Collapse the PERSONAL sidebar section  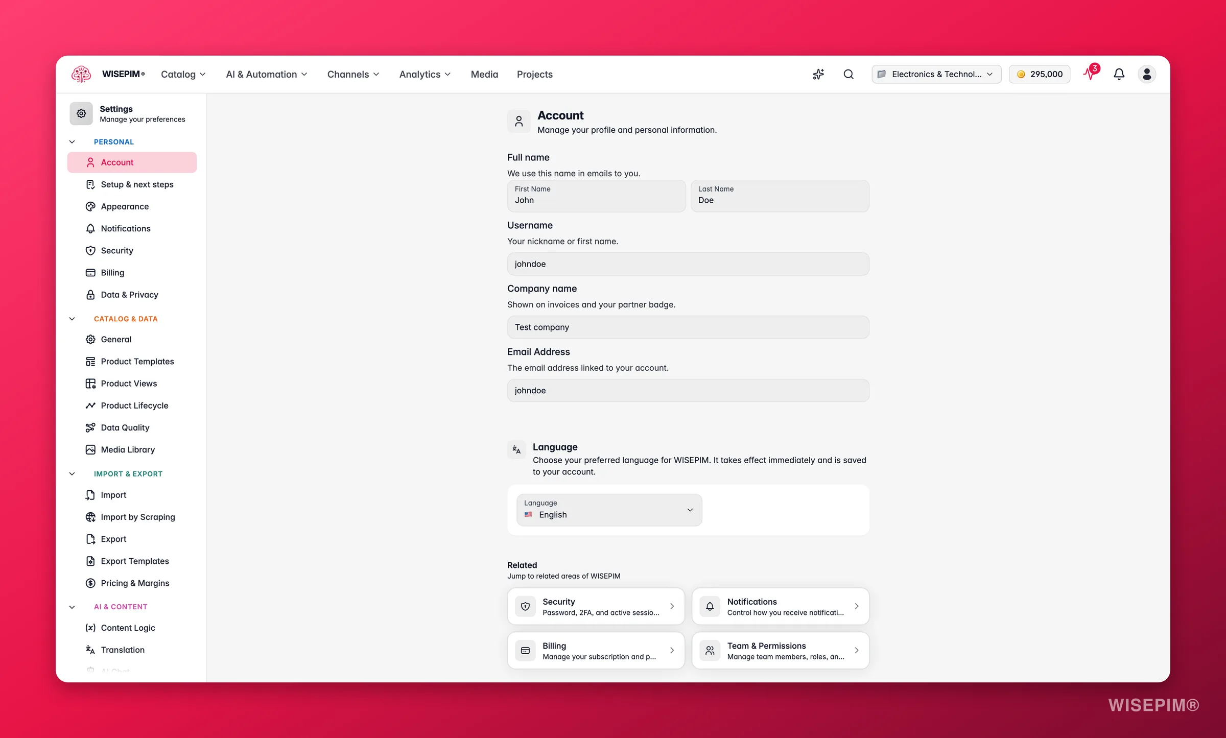coord(72,141)
